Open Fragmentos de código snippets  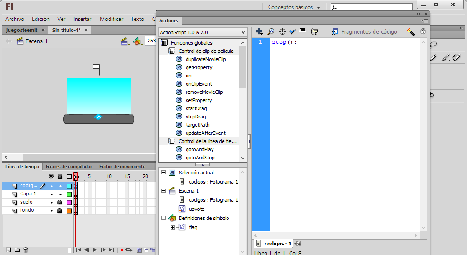tap(364, 31)
